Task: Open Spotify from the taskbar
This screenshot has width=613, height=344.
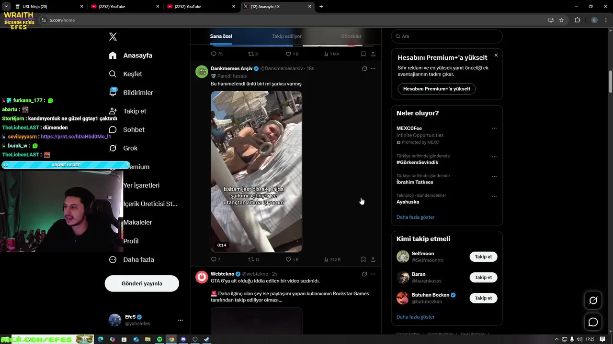Action: coord(159,339)
